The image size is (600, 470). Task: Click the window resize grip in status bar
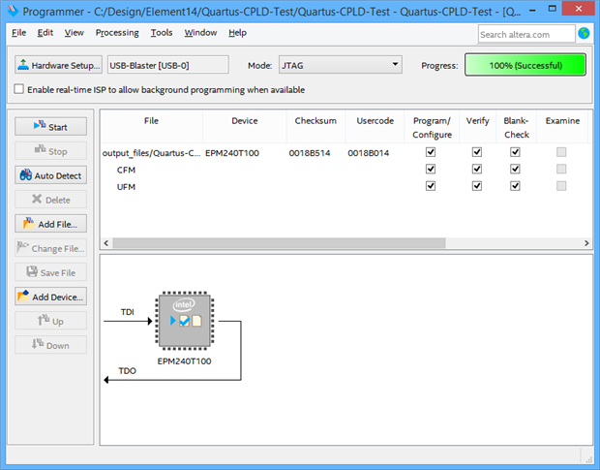pyautogui.click(x=588, y=458)
